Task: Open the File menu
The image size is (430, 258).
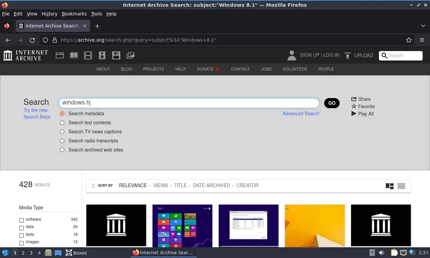Action: click(6, 14)
